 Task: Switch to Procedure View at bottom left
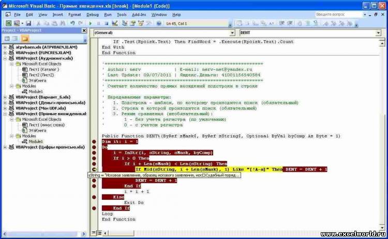[94, 233]
